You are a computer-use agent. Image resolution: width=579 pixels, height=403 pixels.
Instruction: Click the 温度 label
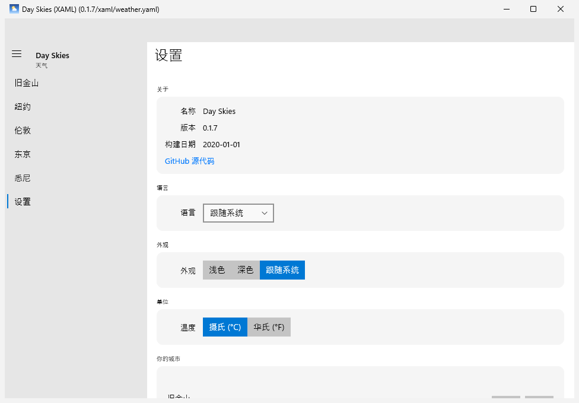(x=188, y=328)
